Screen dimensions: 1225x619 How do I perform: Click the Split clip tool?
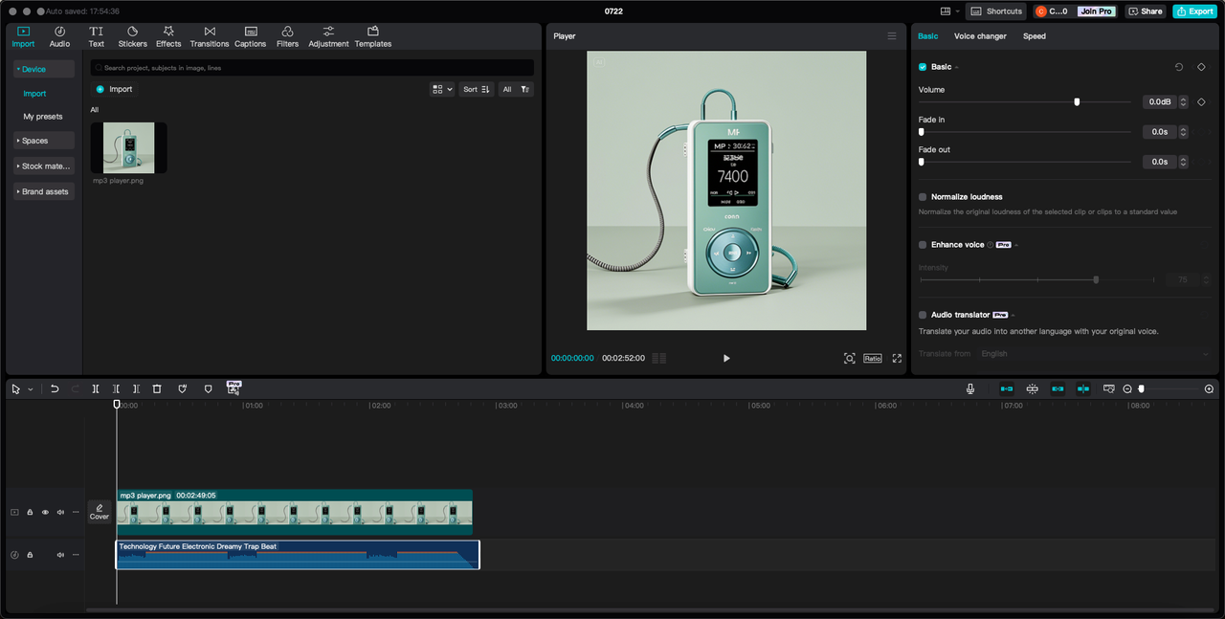pyautogui.click(x=96, y=389)
